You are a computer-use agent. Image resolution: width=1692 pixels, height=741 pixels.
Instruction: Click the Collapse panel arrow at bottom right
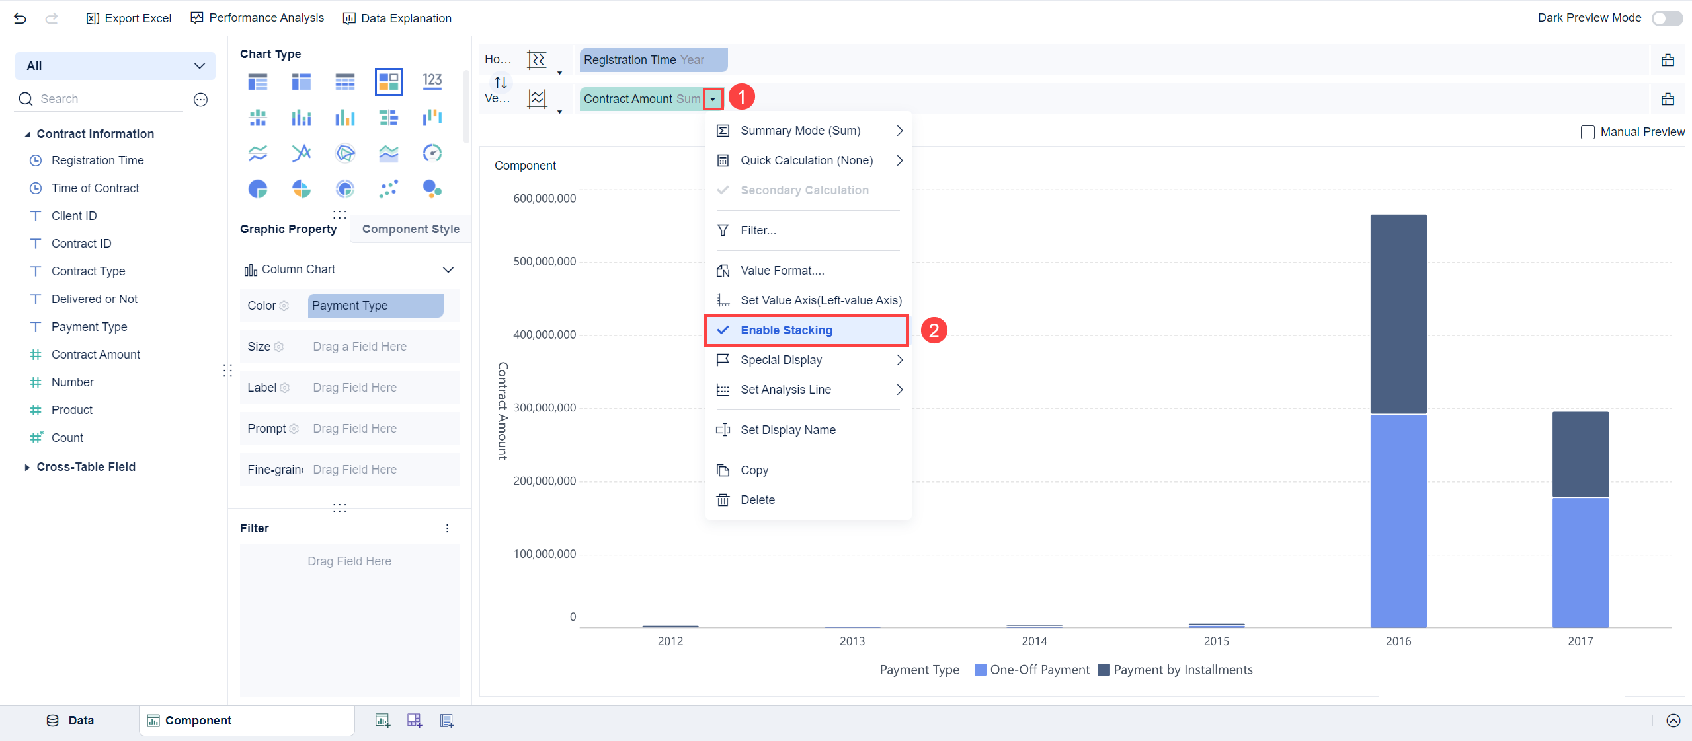pos(1673,721)
